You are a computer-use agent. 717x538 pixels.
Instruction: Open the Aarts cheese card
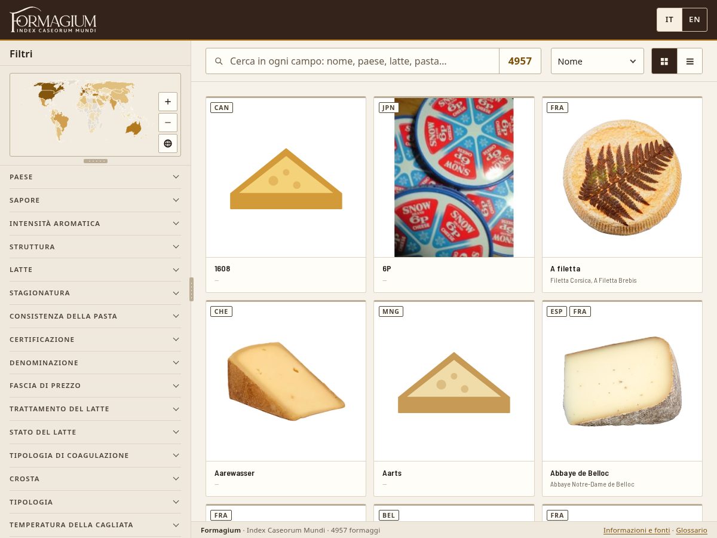coord(454,399)
